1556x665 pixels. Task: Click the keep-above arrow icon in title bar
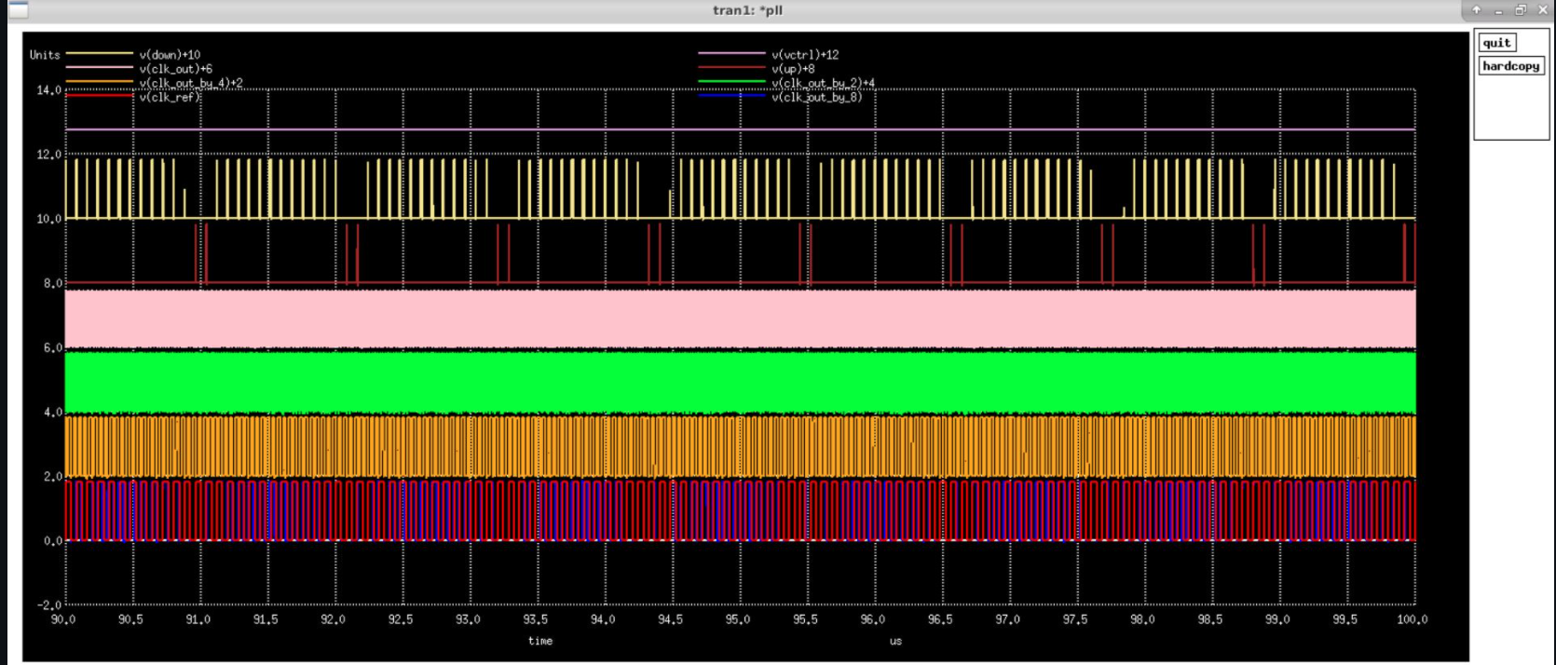click(x=1476, y=10)
